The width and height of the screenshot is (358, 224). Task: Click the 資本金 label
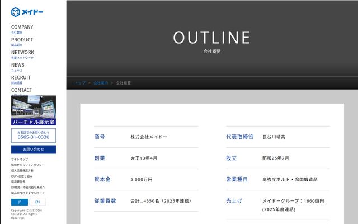click(x=102, y=179)
